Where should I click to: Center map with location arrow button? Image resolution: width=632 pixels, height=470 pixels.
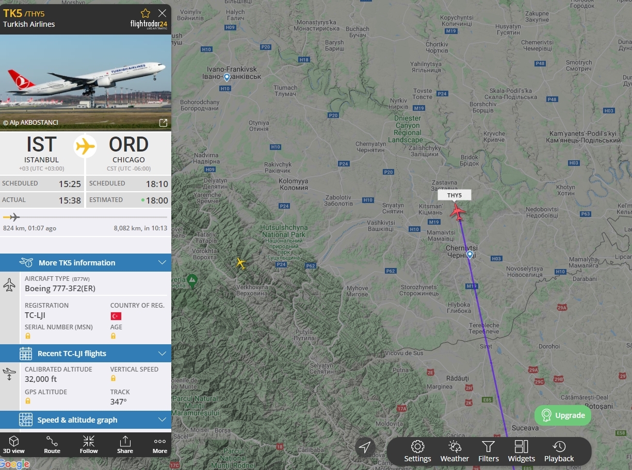pos(365,447)
